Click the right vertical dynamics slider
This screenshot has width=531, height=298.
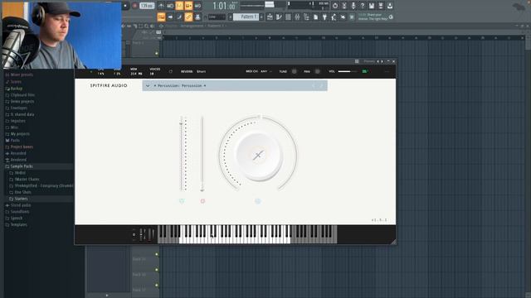pos(202,154)
